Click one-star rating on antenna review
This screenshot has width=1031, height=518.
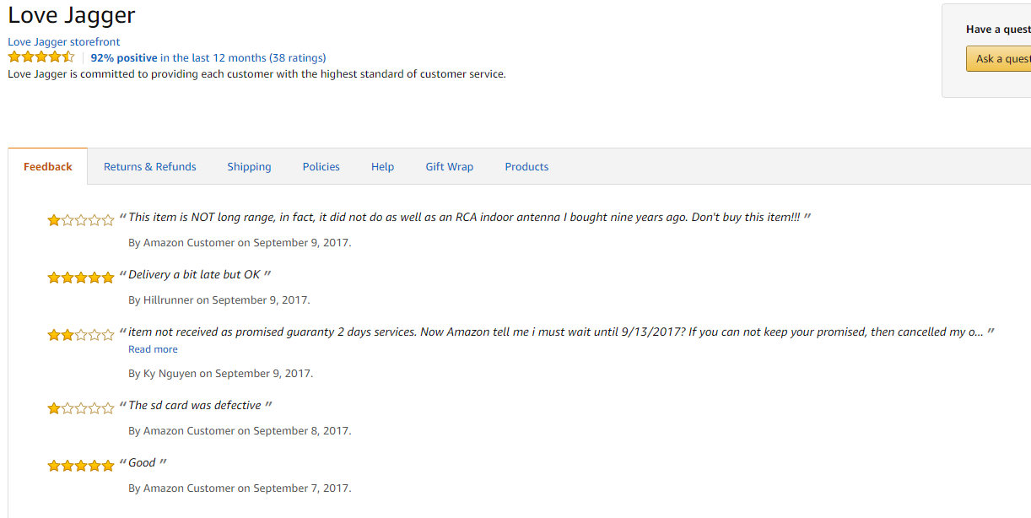[x=81, y=220]
